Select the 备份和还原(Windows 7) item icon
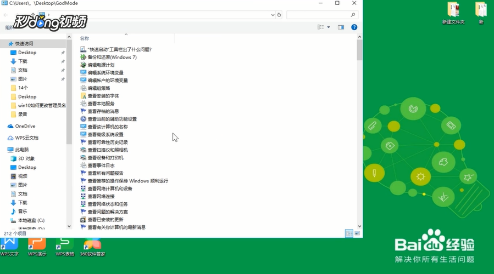 [x=83, y=57]
